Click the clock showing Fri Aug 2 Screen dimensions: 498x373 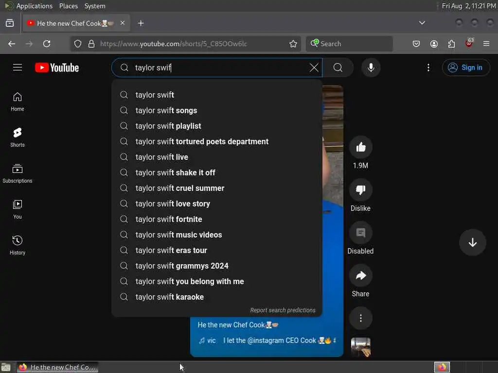(x=469, y=6)
